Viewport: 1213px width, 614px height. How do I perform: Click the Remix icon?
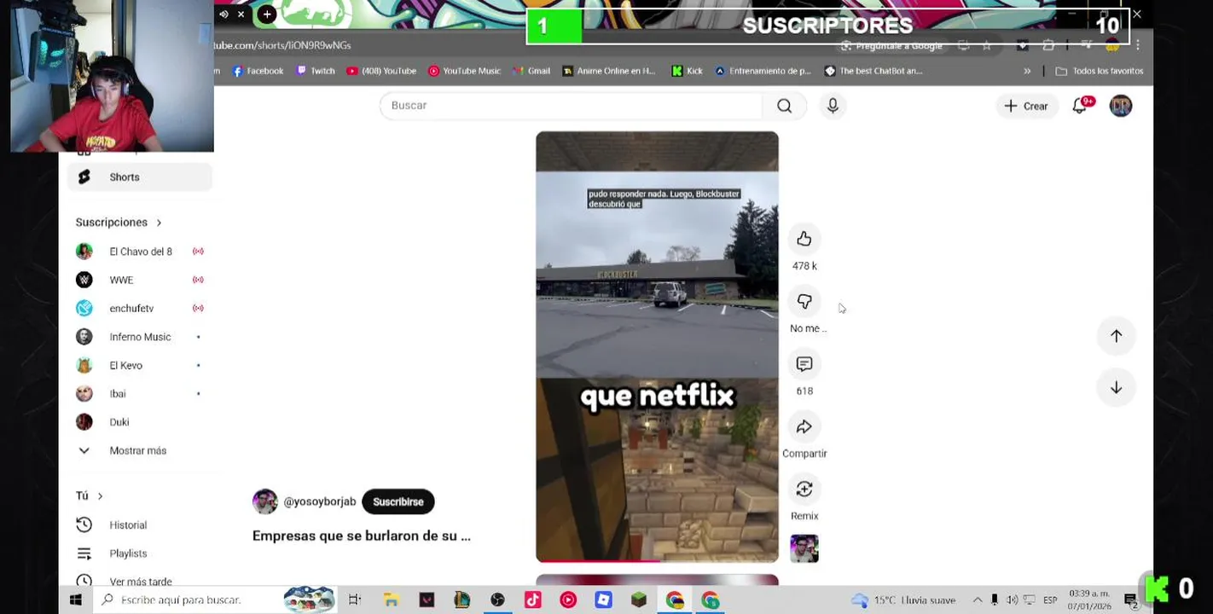[804, 489]
